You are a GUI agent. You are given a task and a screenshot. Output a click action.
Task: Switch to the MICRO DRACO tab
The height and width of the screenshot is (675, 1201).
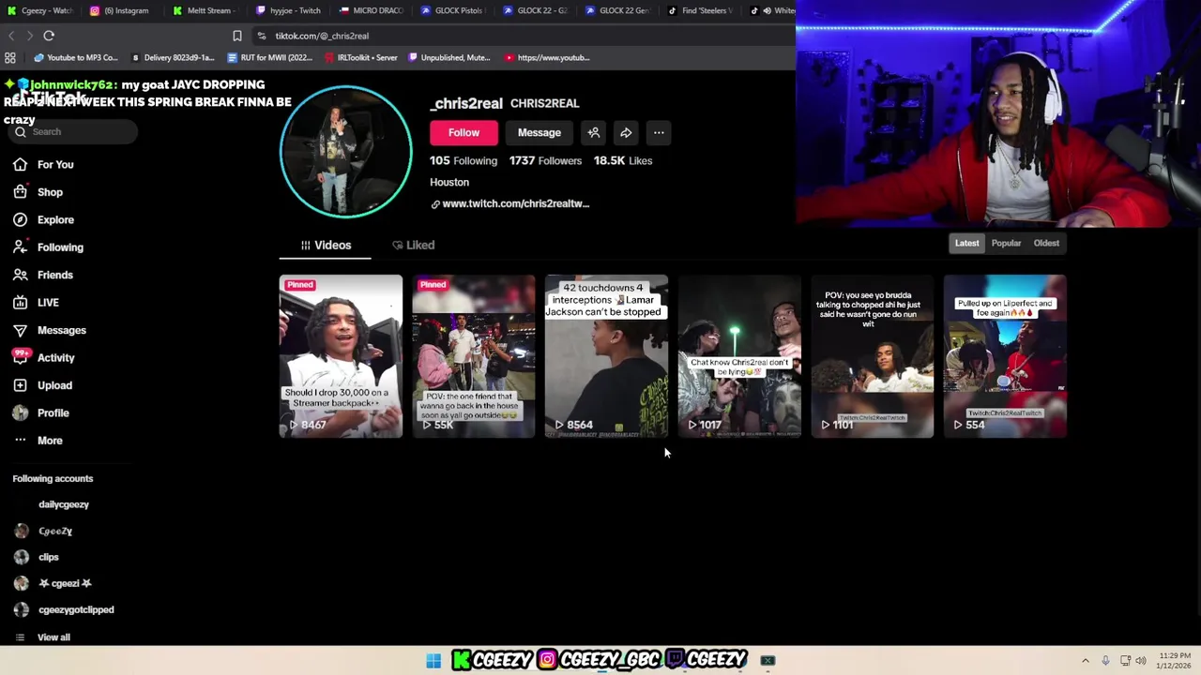point(372,10)
